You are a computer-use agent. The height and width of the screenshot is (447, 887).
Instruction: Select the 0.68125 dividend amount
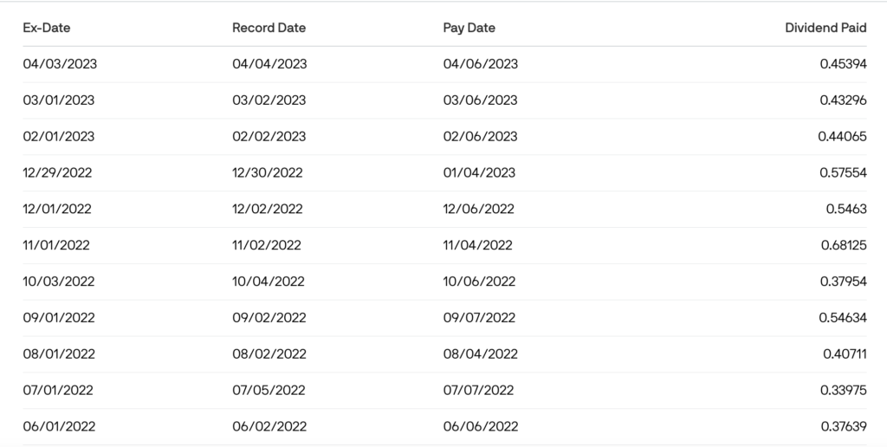tap(844, 246)
